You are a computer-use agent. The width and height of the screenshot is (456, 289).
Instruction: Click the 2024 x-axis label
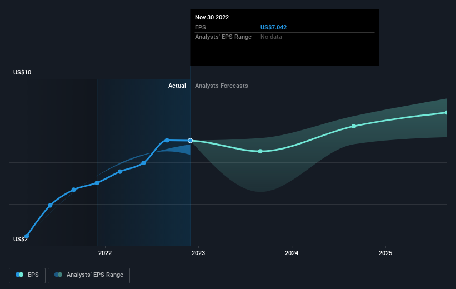click(292, 253)
